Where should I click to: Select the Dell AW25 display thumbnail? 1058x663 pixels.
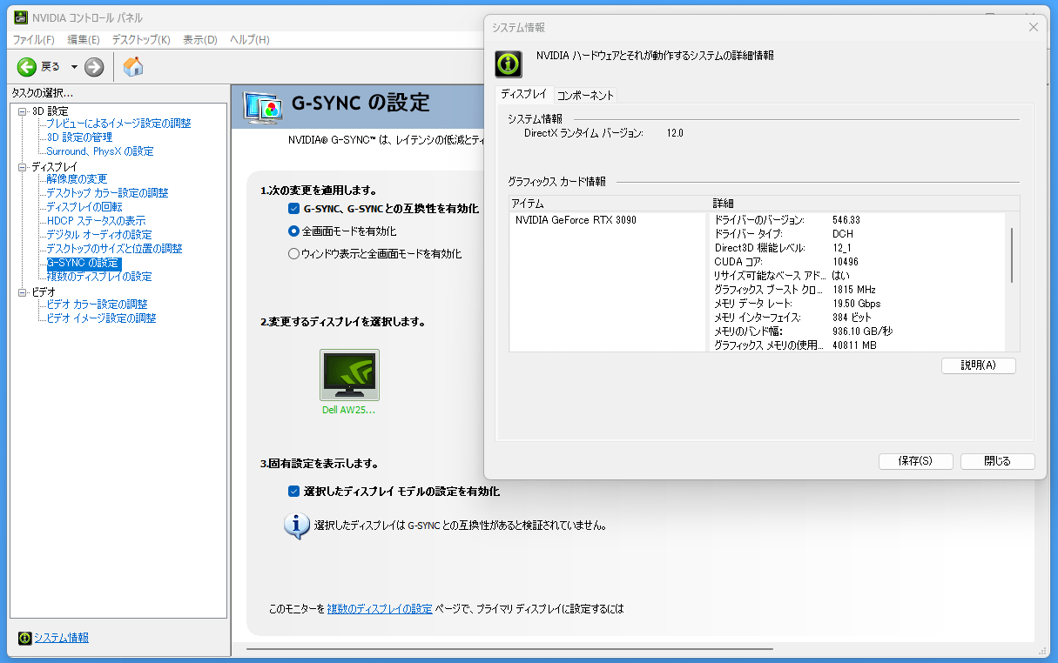coord(349,375)
